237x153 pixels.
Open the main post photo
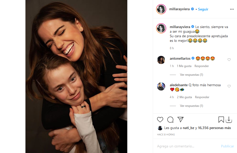tap(76, 76)
